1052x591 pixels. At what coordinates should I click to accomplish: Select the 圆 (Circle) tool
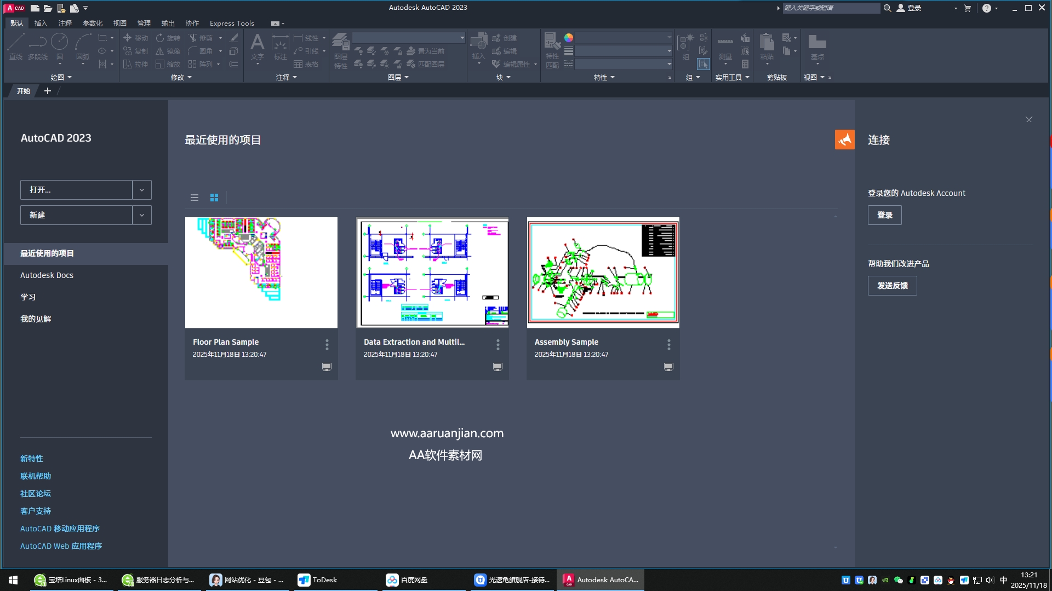(60, 47)
